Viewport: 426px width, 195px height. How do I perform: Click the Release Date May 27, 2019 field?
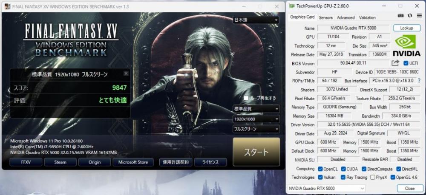(x=331, y=54)
